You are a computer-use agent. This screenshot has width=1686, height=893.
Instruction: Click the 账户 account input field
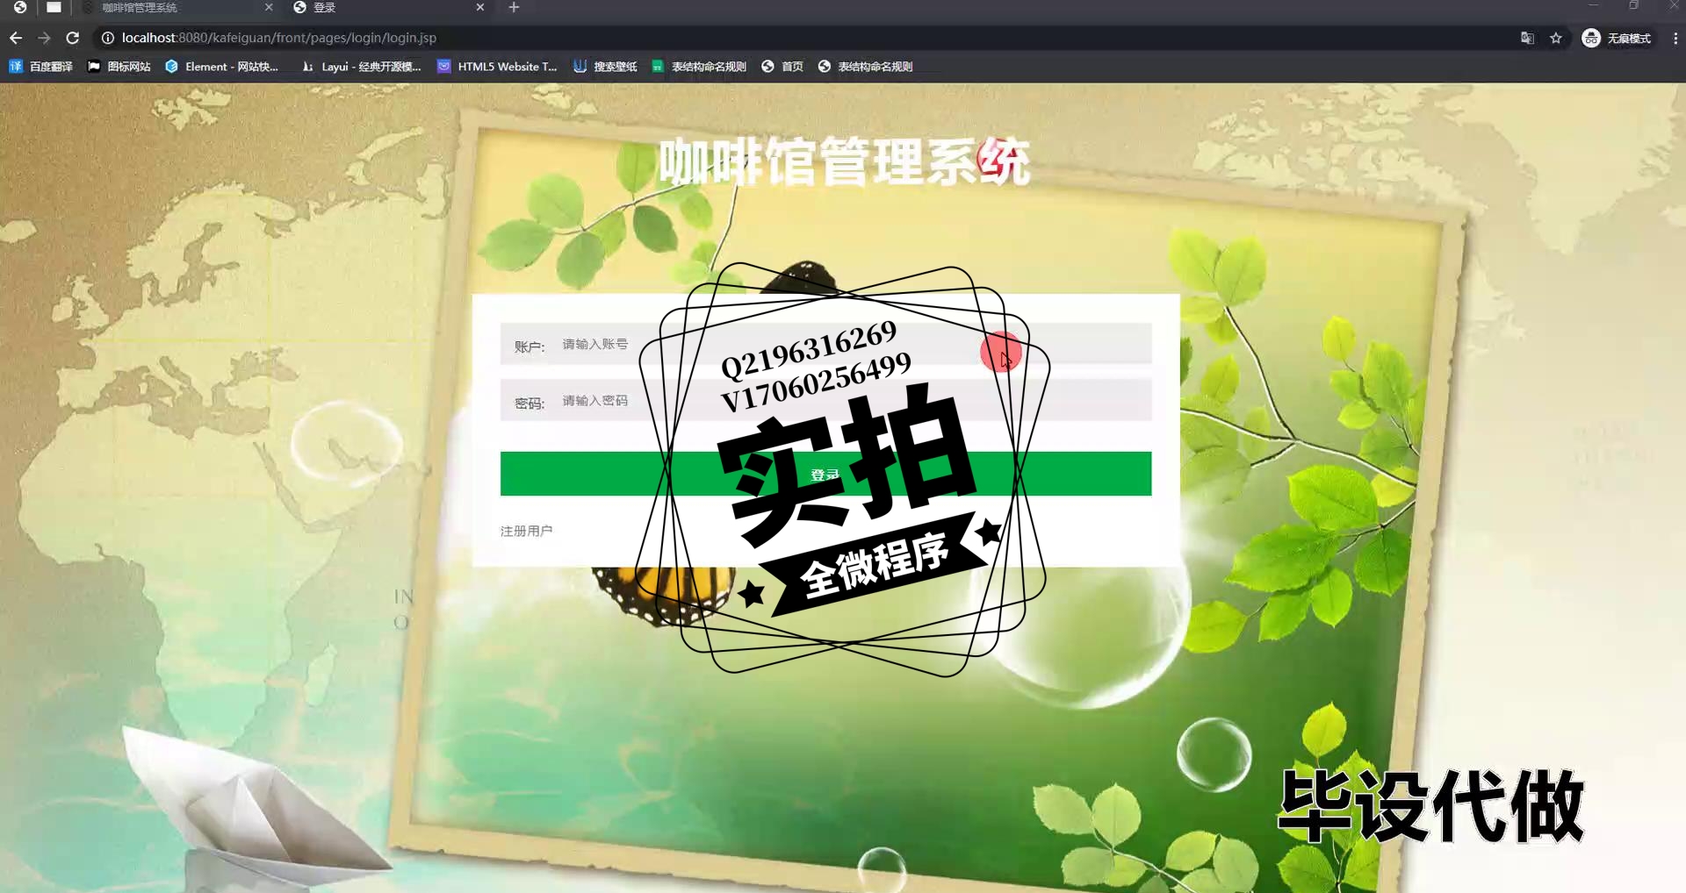[x=825, y=344]
